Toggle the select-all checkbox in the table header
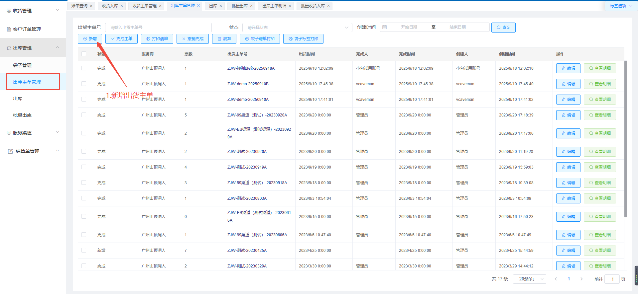 (84, 54)
